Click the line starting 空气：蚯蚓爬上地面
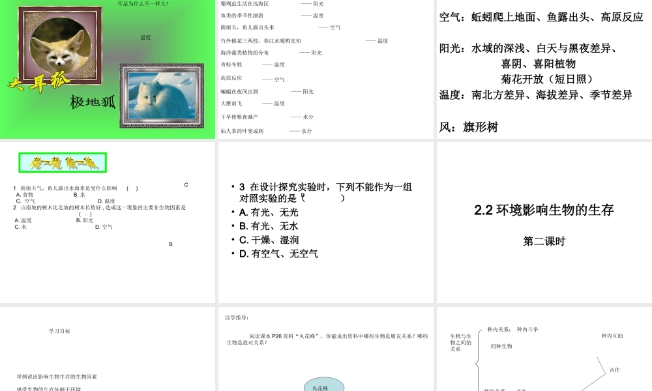Image resolution: width=652 pixels, height=391 pixels. (541, 17)
